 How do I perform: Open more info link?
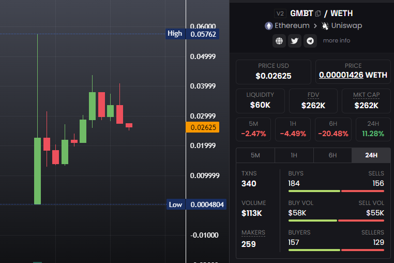(337, 40)
